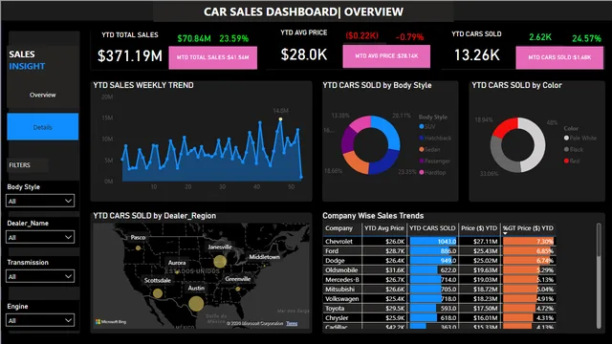Sort by YTD CARS SOLD column header
The image size is (612, 344).
pyautogui.click(x=432, y=228)
